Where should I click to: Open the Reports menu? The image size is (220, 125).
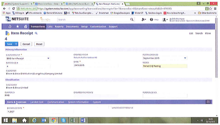pos(59,26)
